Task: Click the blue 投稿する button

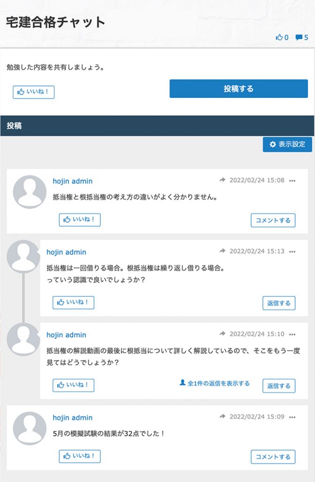Action: (x=238, y=88)
